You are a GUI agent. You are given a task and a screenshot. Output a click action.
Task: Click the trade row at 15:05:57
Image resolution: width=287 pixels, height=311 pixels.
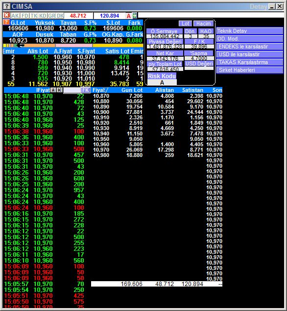coord(44,284)
